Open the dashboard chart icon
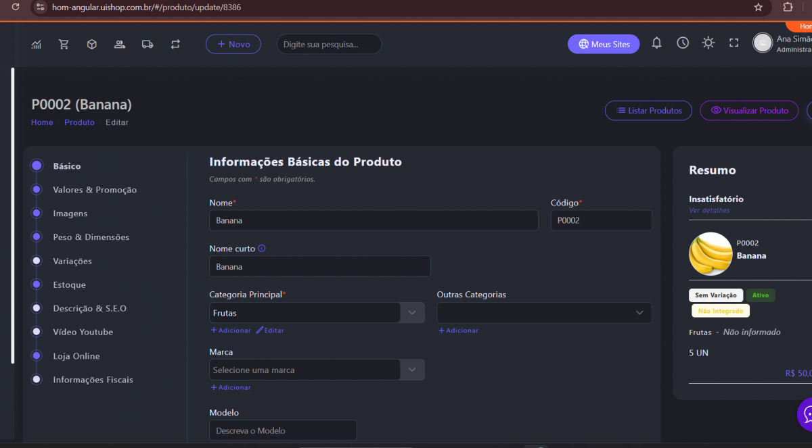 coord(37,45)
